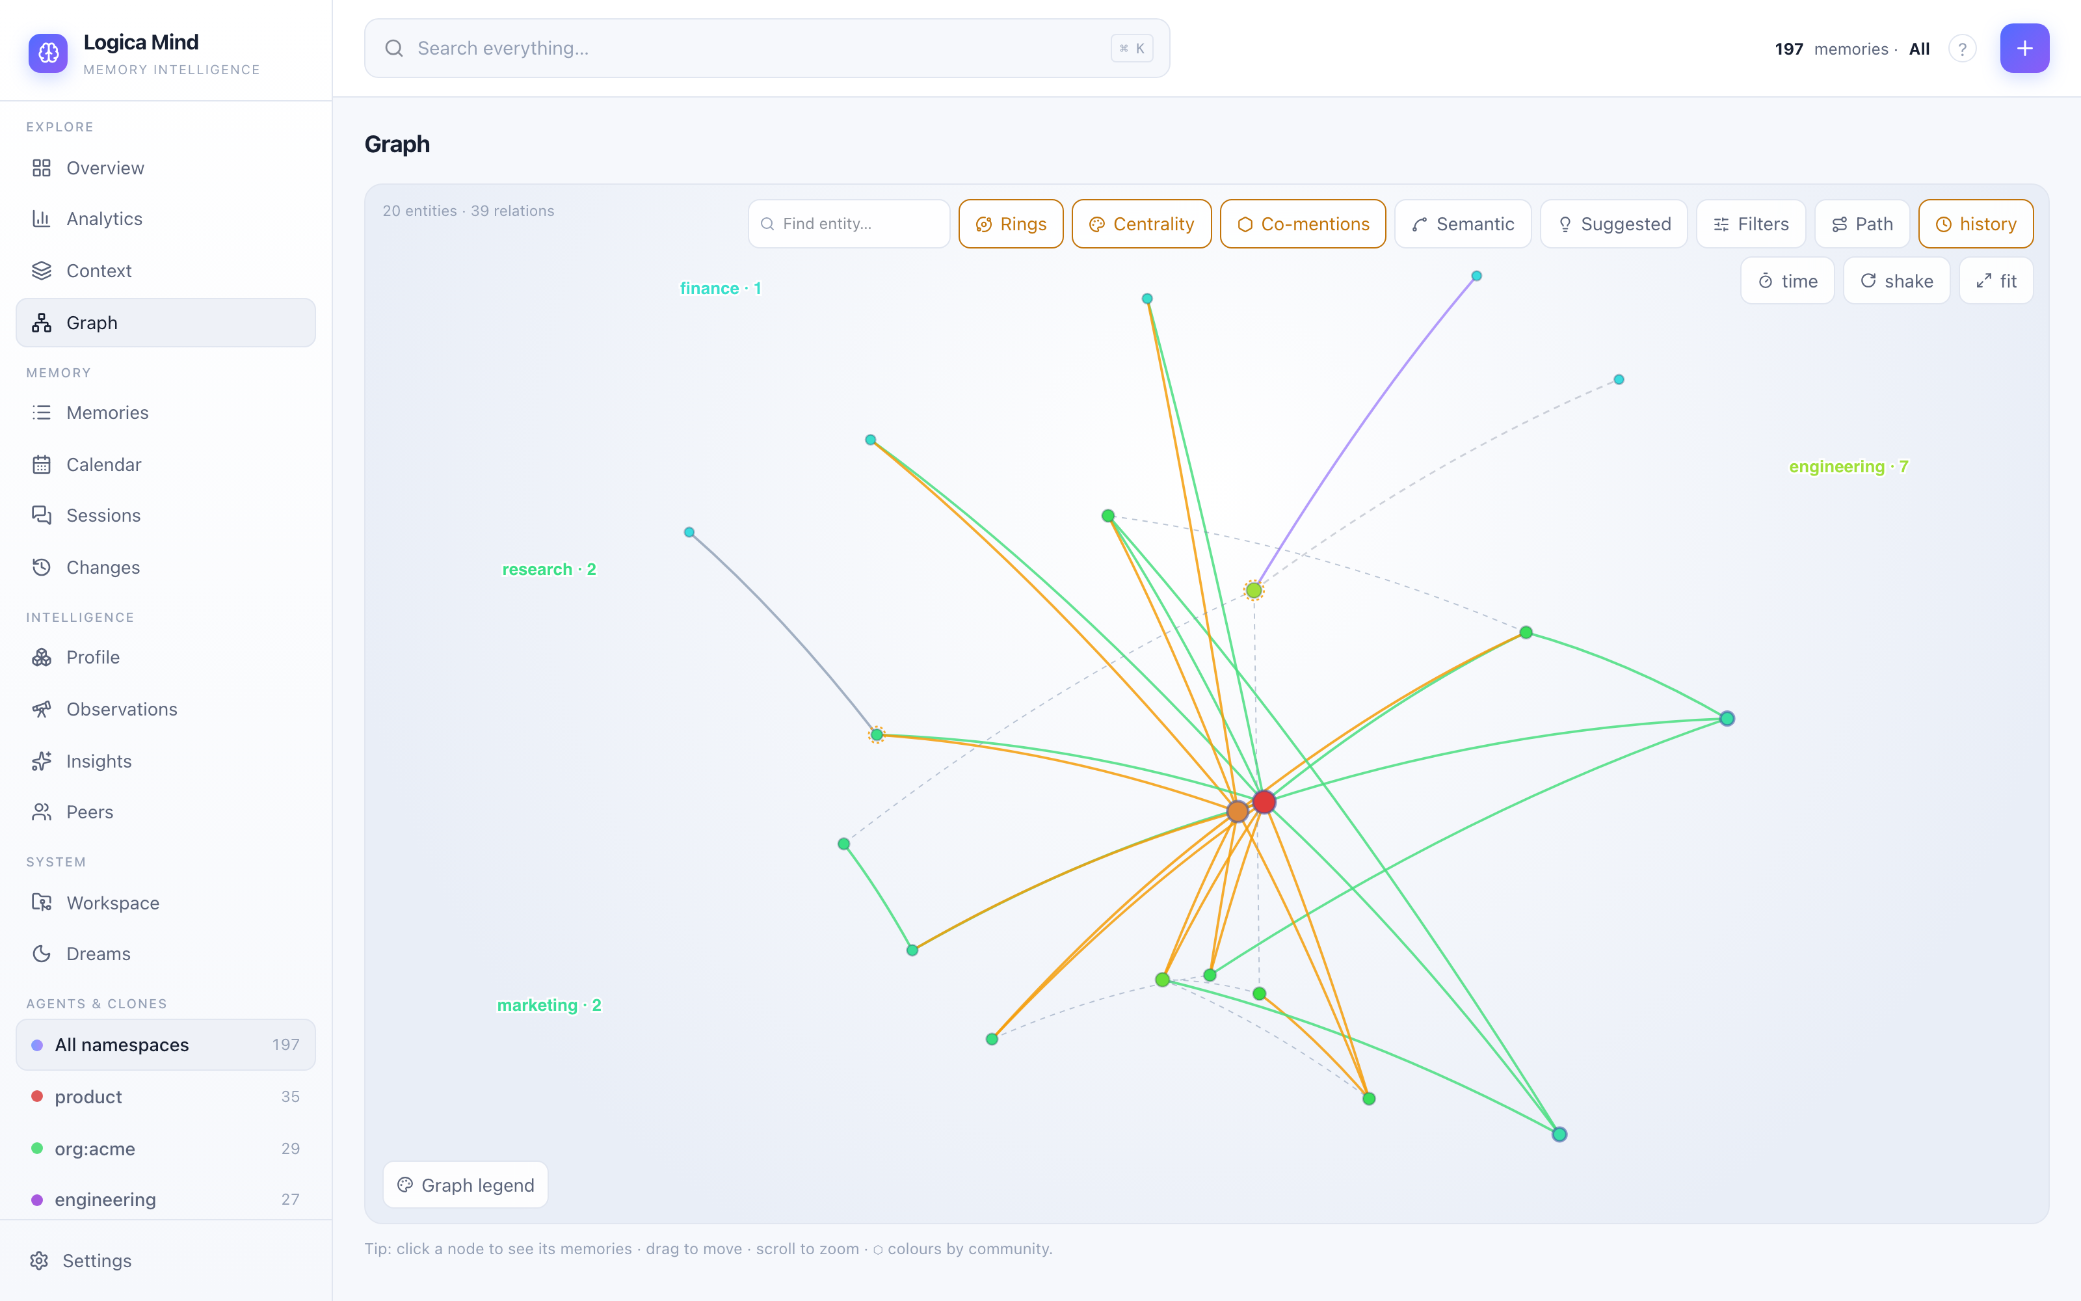Click the large red central node

(1264, 802)
